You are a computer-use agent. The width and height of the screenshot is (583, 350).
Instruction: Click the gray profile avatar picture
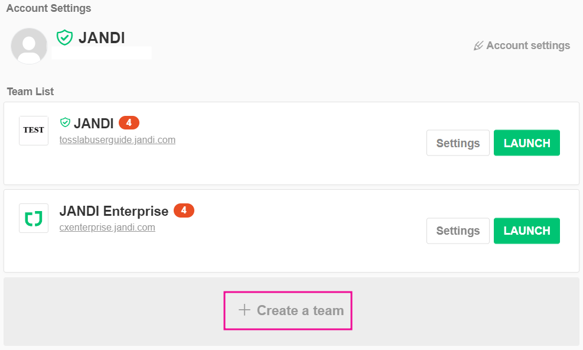[x=29, y=46]
